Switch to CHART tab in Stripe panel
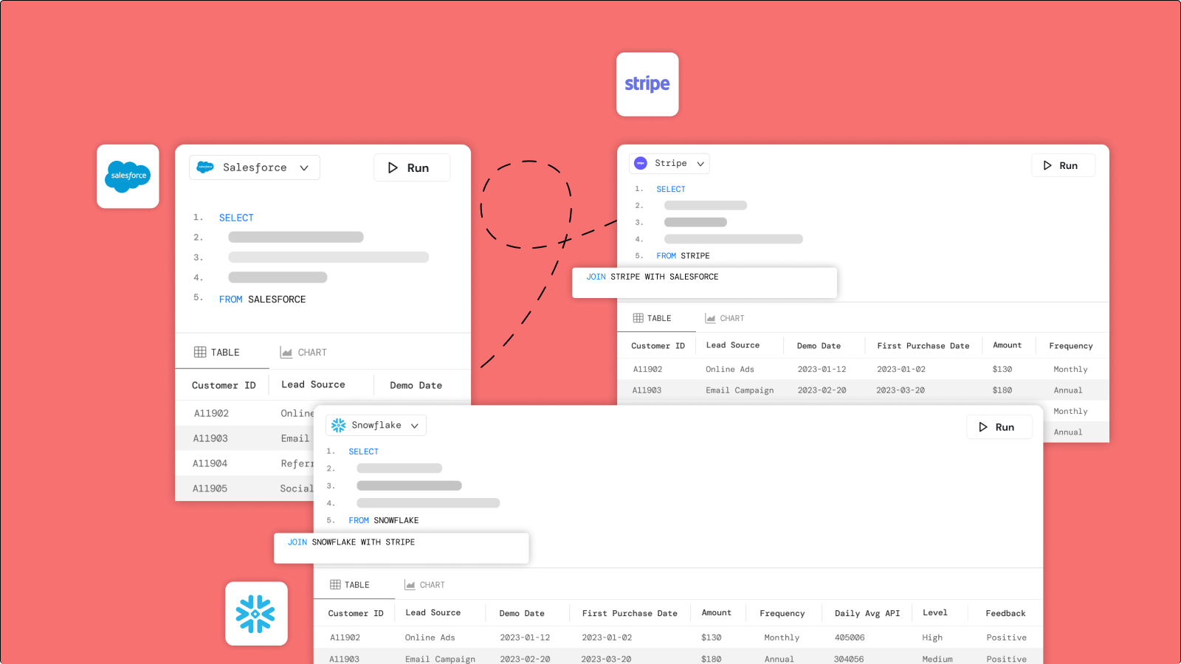 point(724,319)
